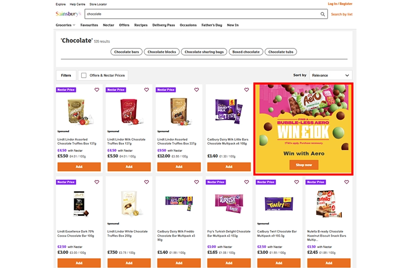412x268 pixels.
Task: Favourite Fry's Turkish Delight heart icon
Action: tap(246, 182)
